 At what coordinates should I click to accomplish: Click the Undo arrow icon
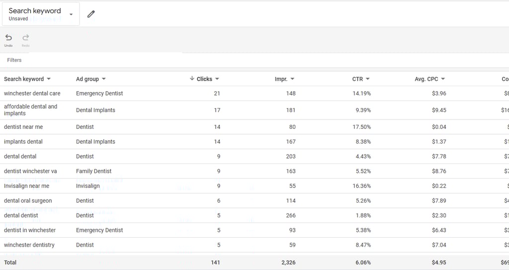[8, 38]
